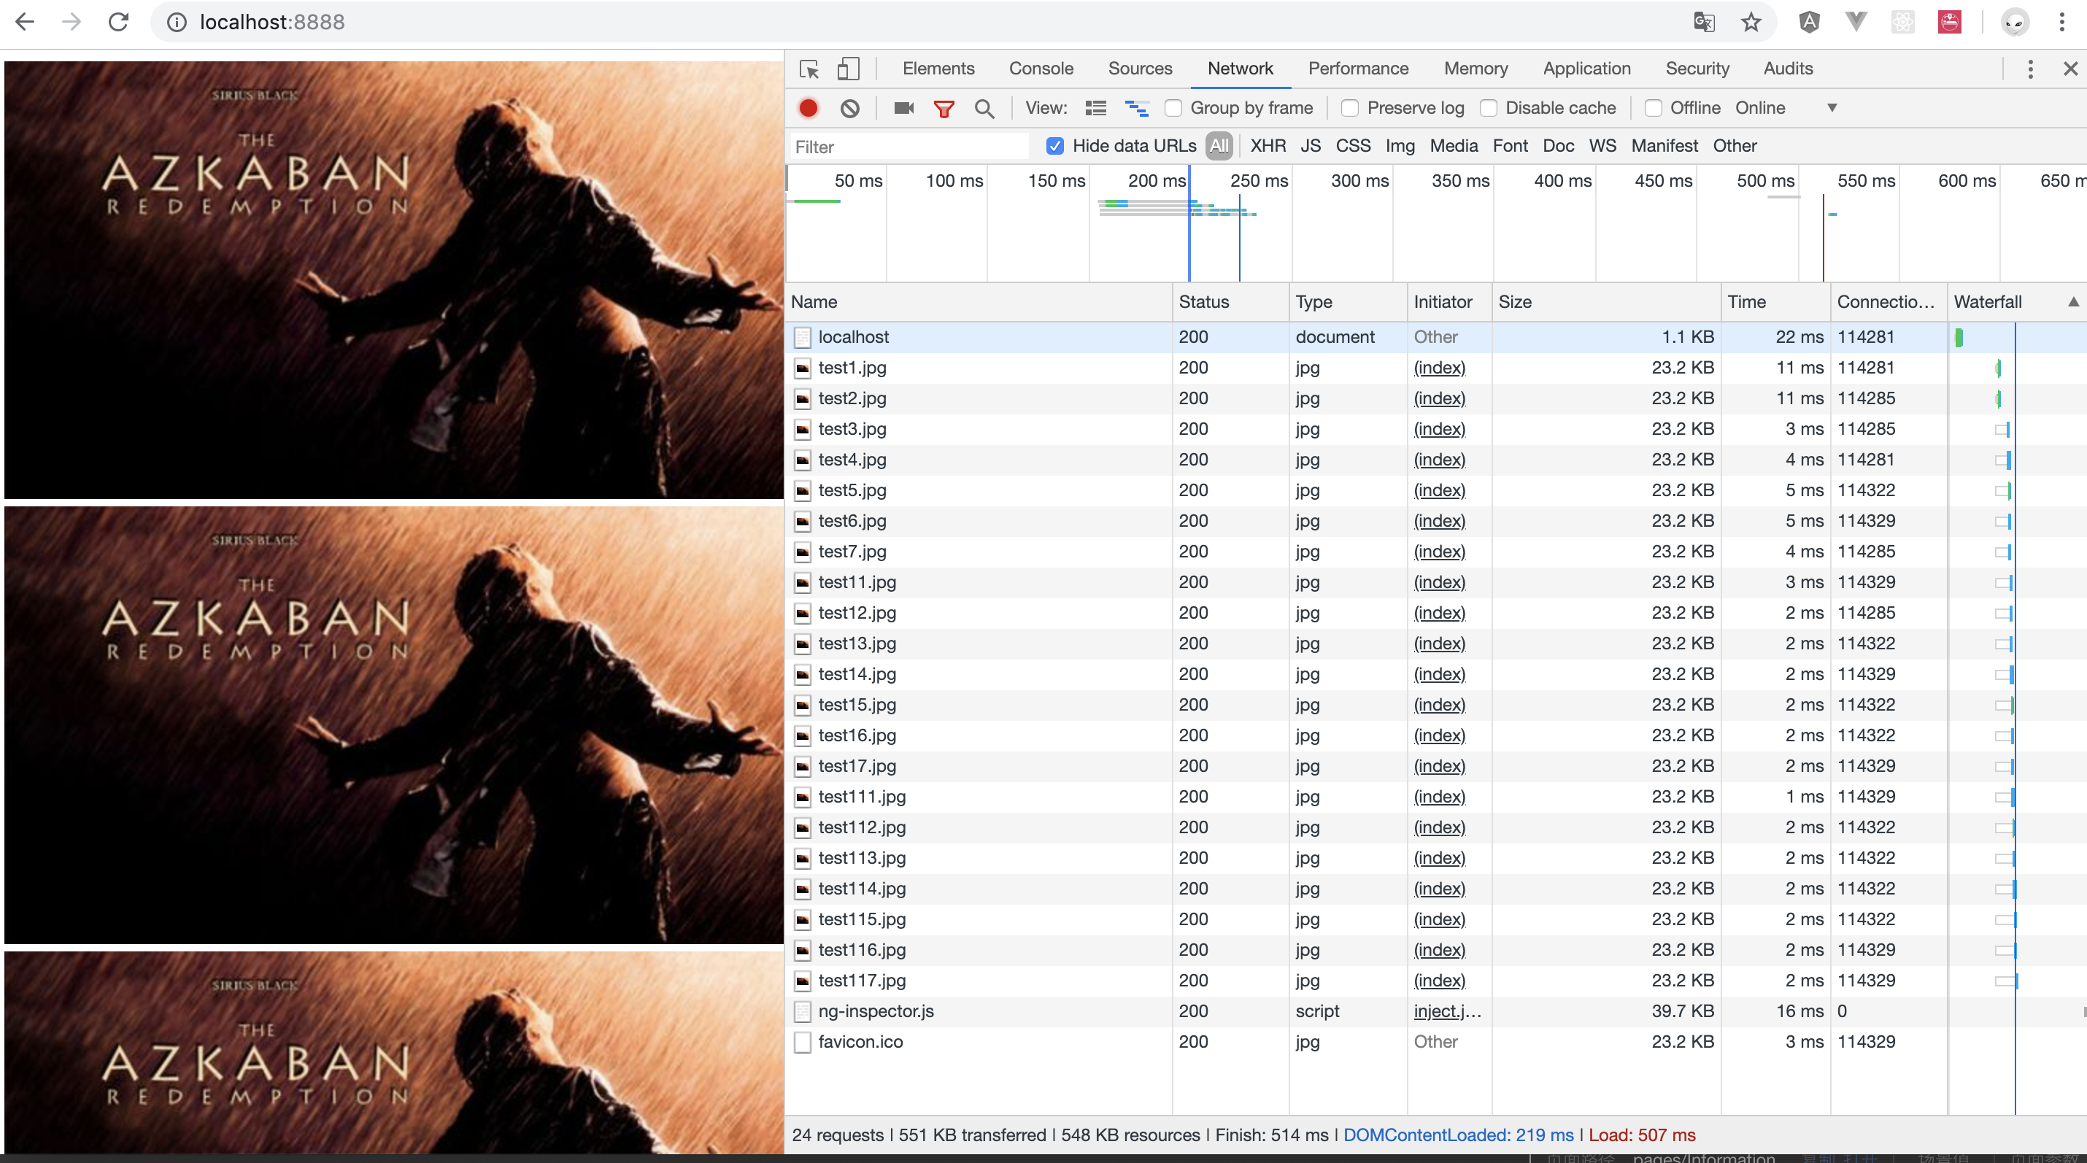Open the Online throttling dropdown arrow
This screenshot has width=2087, height=1163.
coord(1832,108)
